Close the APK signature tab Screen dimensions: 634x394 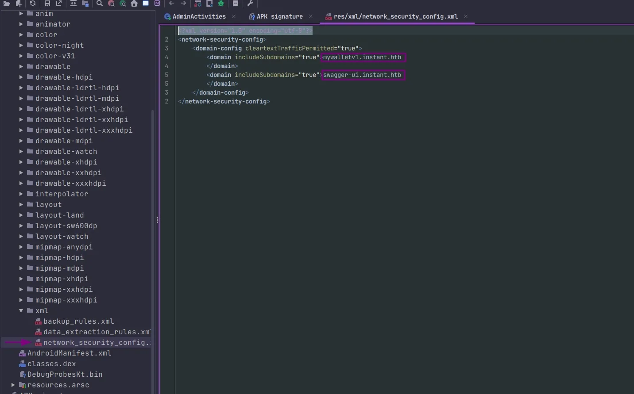[x=311, y=16]
